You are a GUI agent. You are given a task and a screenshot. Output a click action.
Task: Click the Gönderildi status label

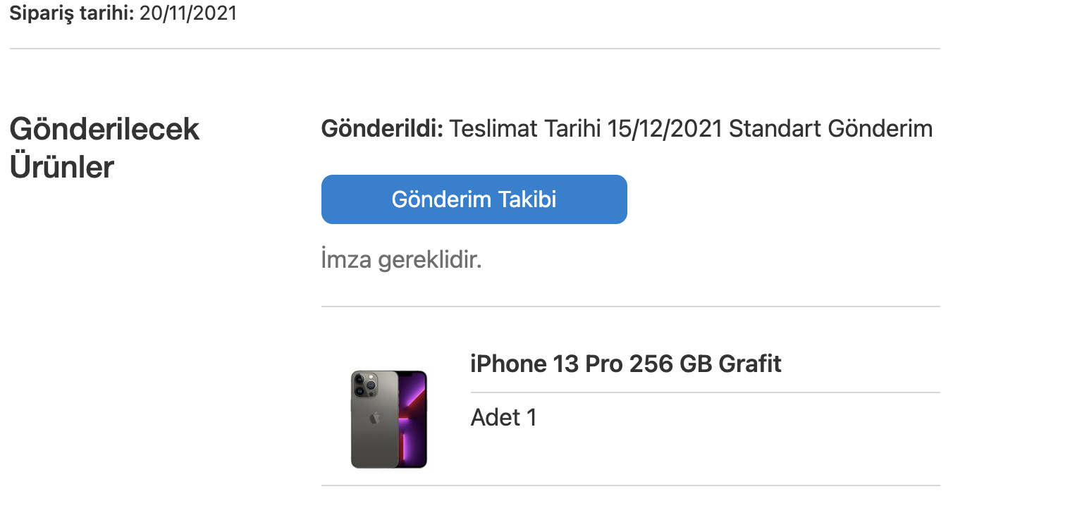point(382,129)
